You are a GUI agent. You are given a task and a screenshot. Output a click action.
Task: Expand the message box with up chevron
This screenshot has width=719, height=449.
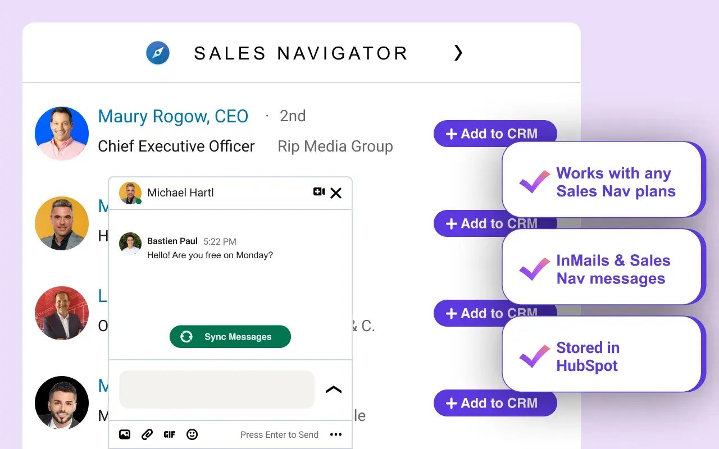[x=334, y=390]
